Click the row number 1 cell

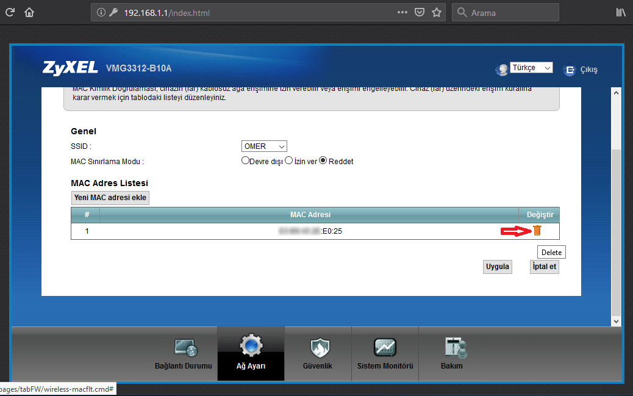(x=87, y=231)
